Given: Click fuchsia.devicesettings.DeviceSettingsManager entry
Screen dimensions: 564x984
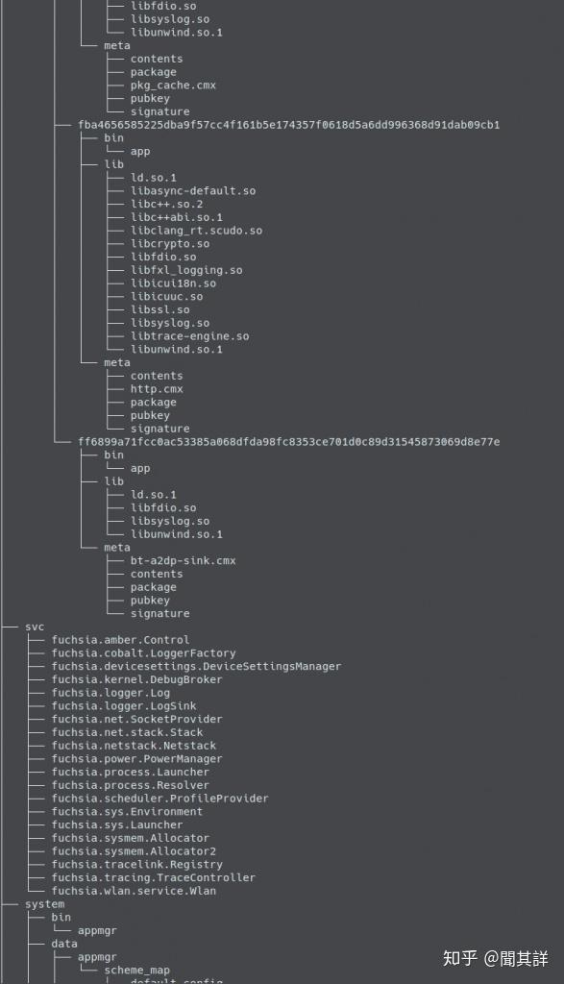Looking at the screenshot, I should 196,667.
